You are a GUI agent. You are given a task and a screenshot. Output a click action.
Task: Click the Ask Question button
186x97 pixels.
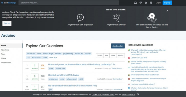point(118,46)
